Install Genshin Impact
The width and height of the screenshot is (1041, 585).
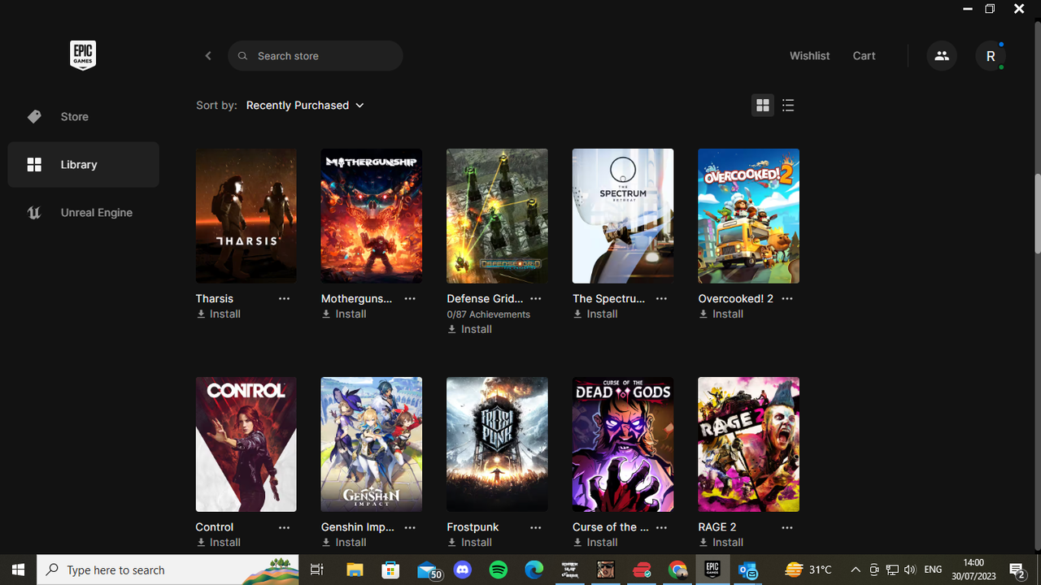344,543
